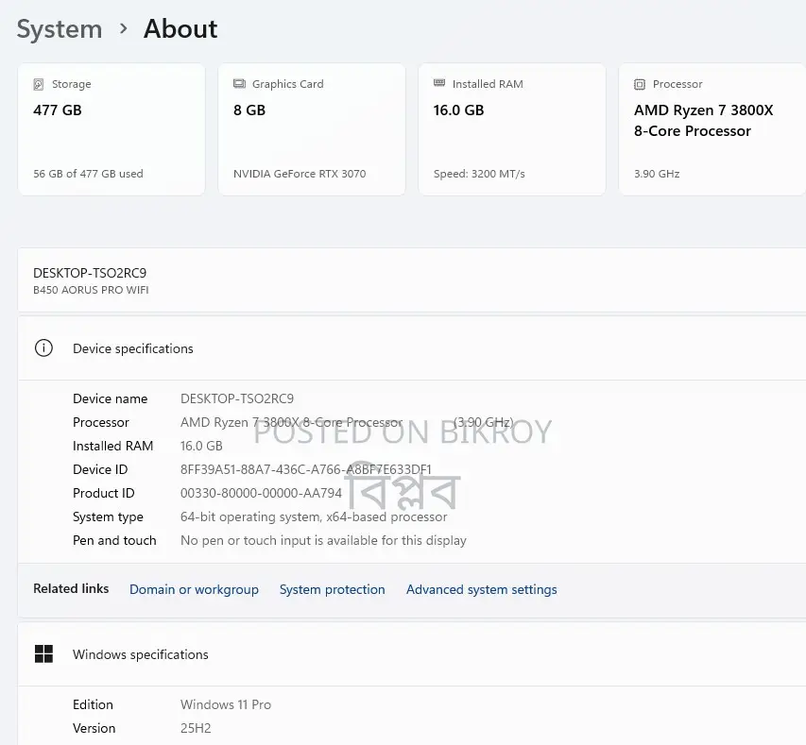The image size is (806, 745).
Task: Click the Graphics Card icon
Action: [239, 84]
